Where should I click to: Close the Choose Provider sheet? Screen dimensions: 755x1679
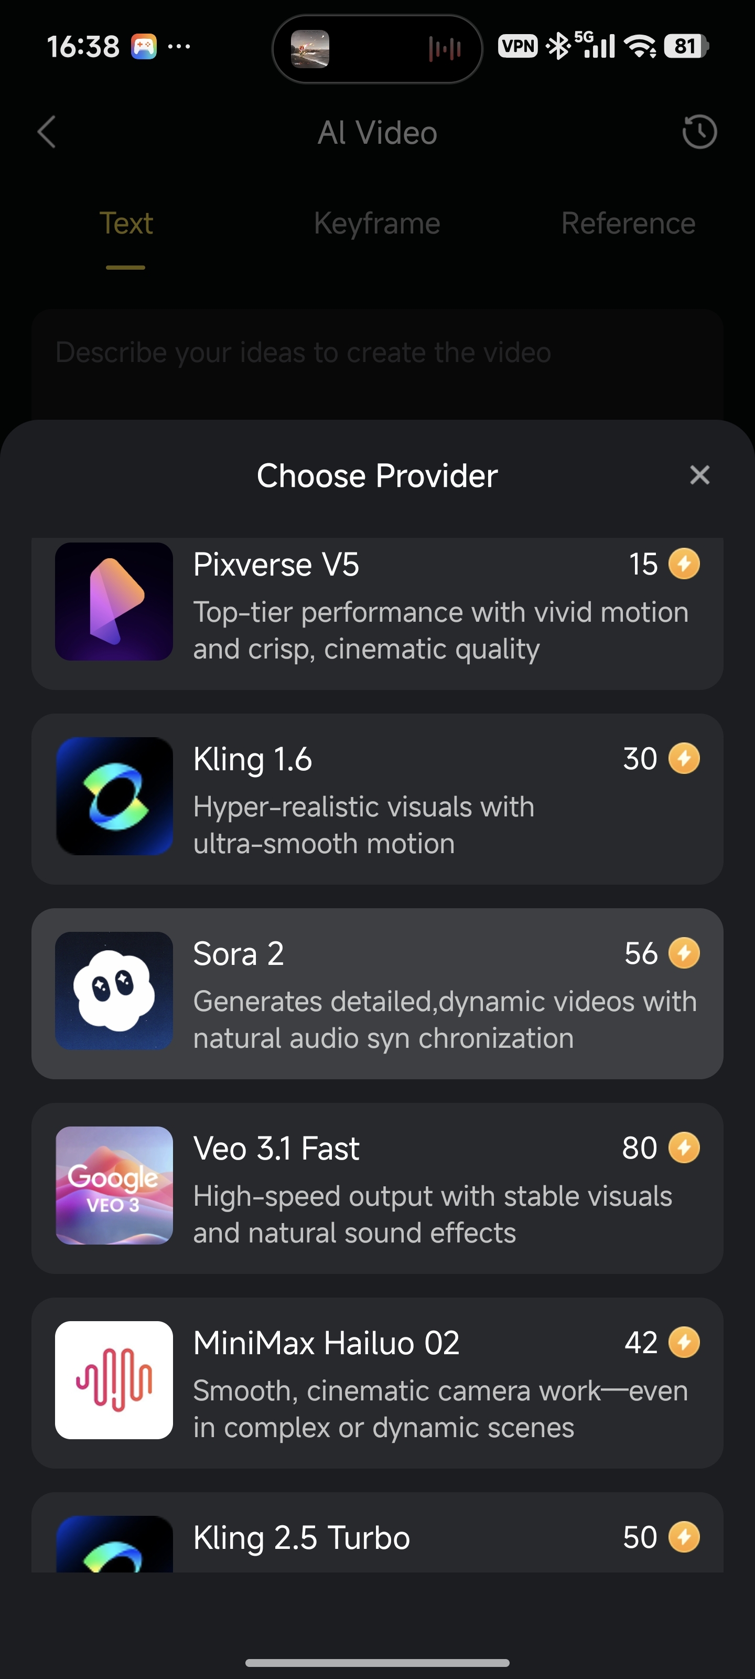tap(699, 475)
